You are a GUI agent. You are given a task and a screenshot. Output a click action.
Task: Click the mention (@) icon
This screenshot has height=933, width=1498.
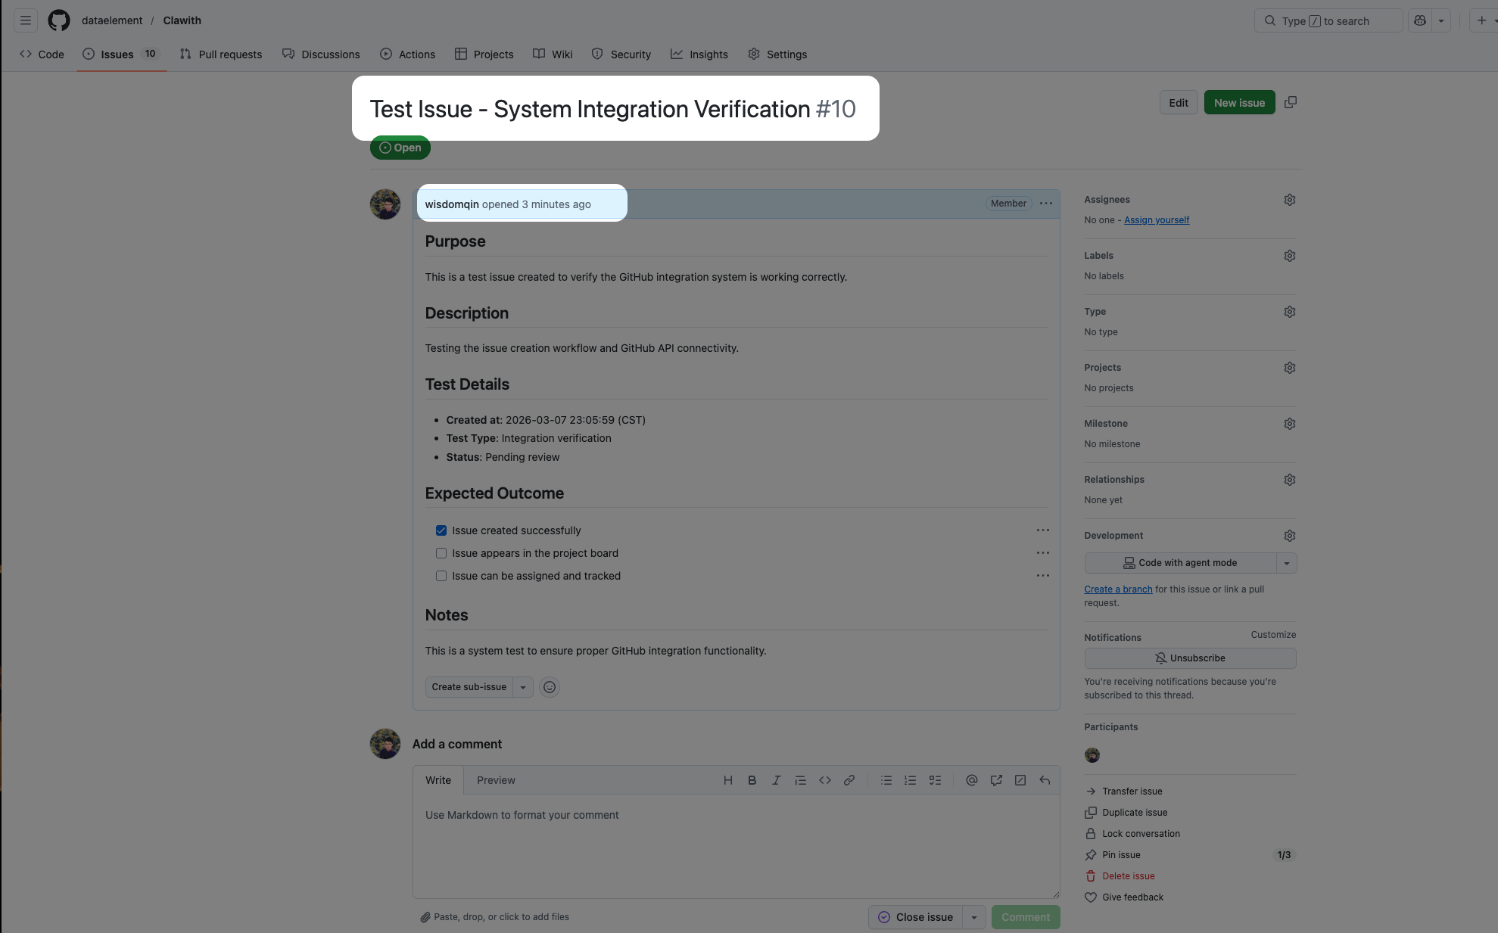pos(971,780)
